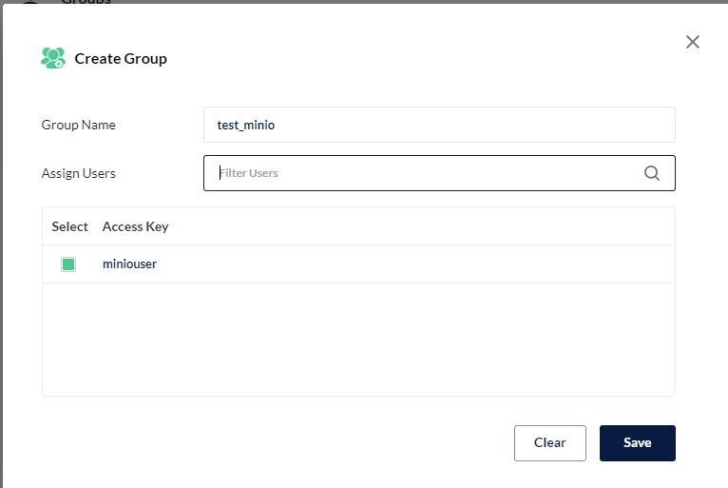The width and height of the screenshot is (728, 488).
Task: Click the Access Key column header
Action: tap(135, 226)
